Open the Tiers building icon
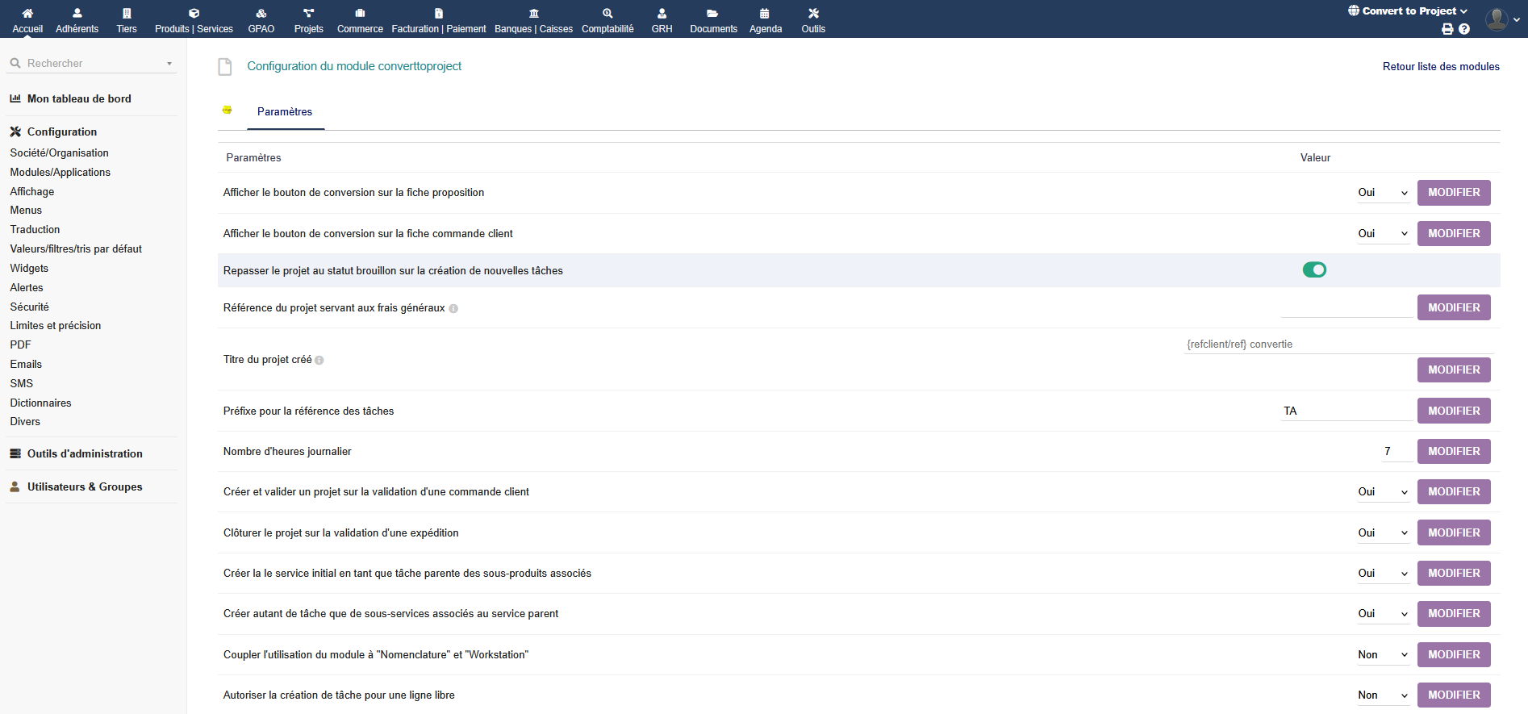The image size is (1528, 714). (127, 14)
